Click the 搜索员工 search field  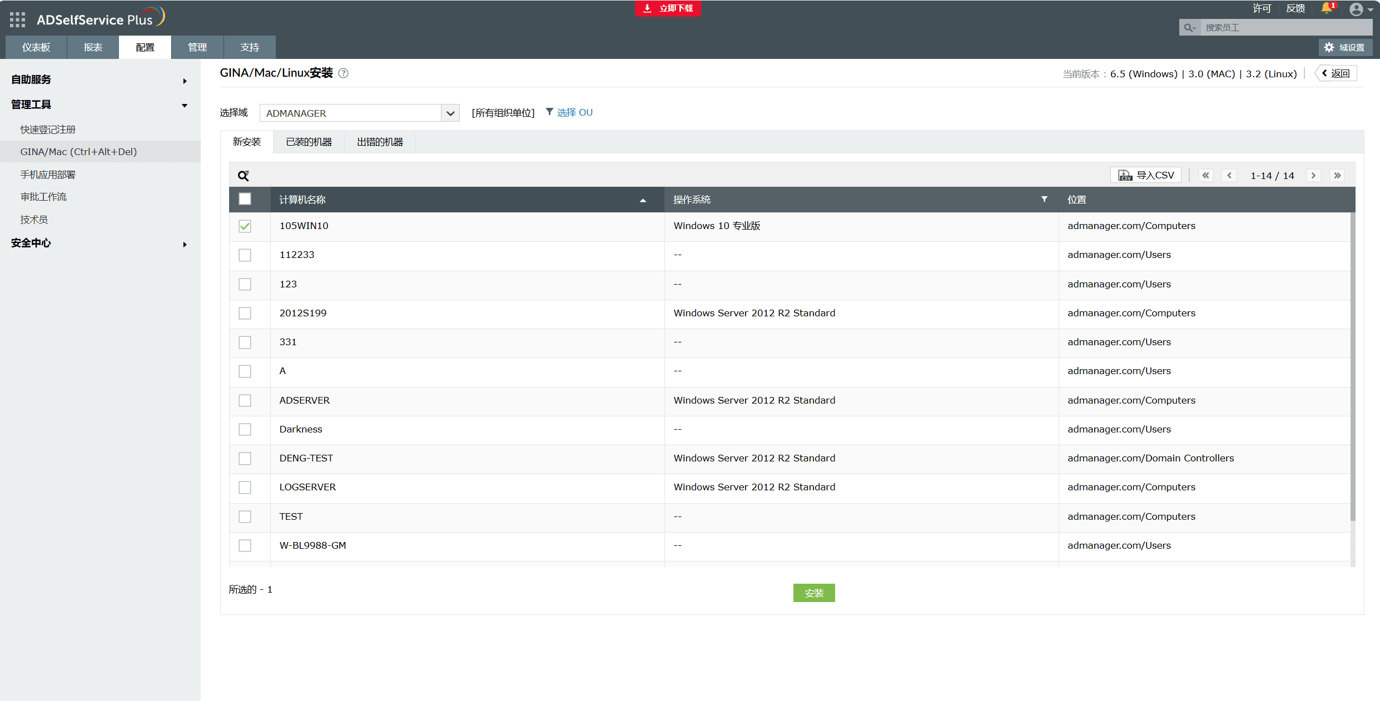click(1284, 28)
